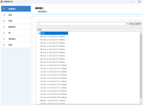The height and width of the screenshot is (106, 143).
Task: Uncheck User-8 port checkbox
Action: (x=41, y=59)
